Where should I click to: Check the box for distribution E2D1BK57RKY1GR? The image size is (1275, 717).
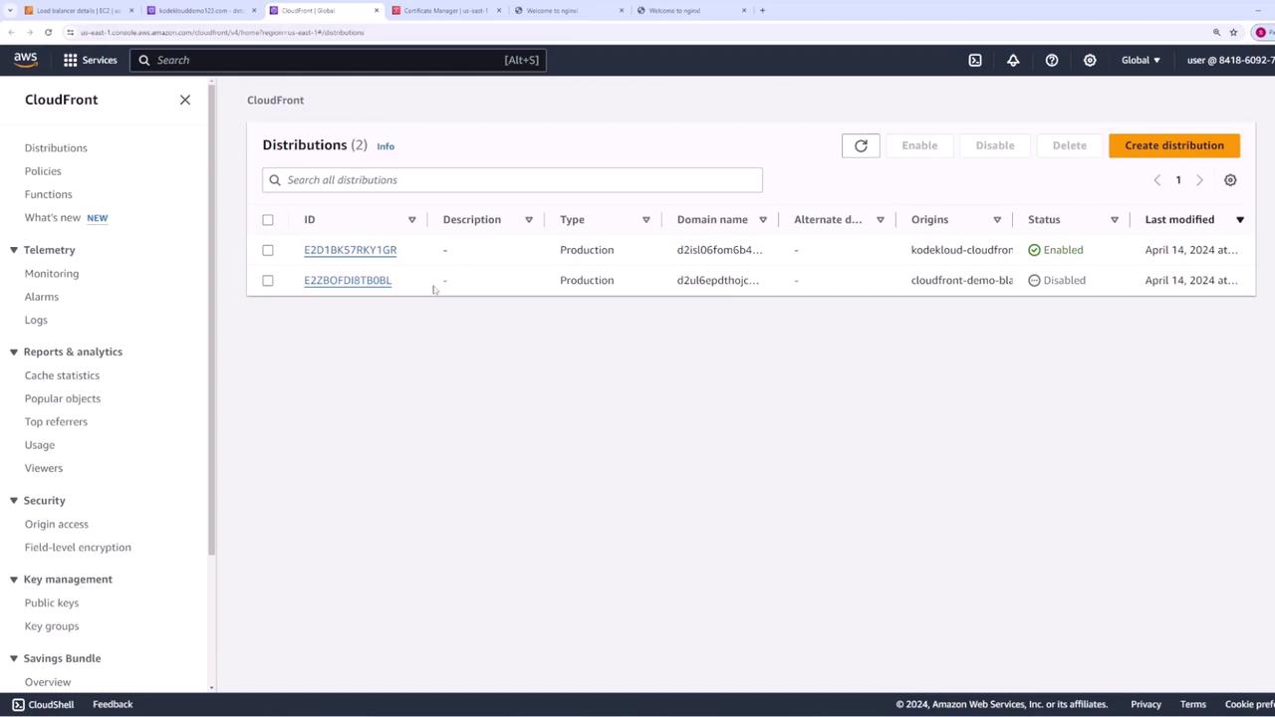tap(268, 250)
